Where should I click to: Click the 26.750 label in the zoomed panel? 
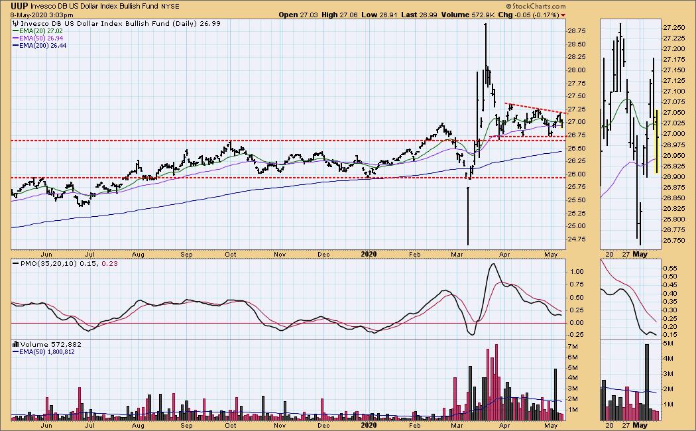673,241
